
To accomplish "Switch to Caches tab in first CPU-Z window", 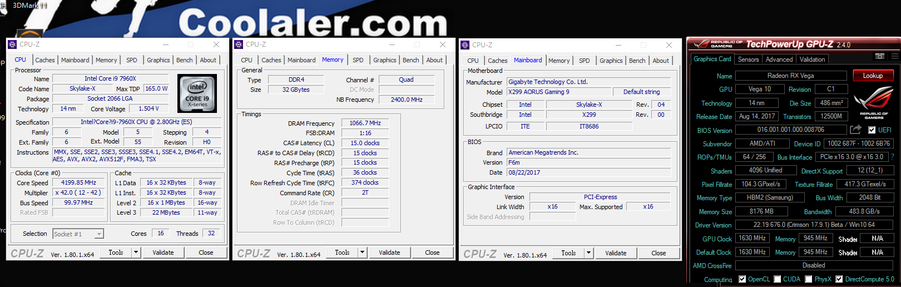I will [45, 60].
